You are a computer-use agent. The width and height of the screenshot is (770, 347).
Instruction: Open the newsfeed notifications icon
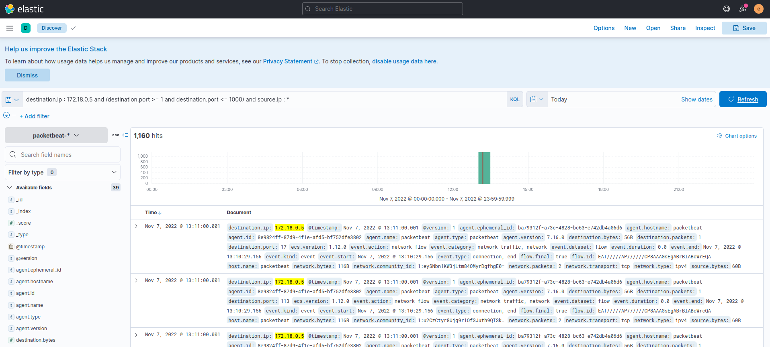743,9
